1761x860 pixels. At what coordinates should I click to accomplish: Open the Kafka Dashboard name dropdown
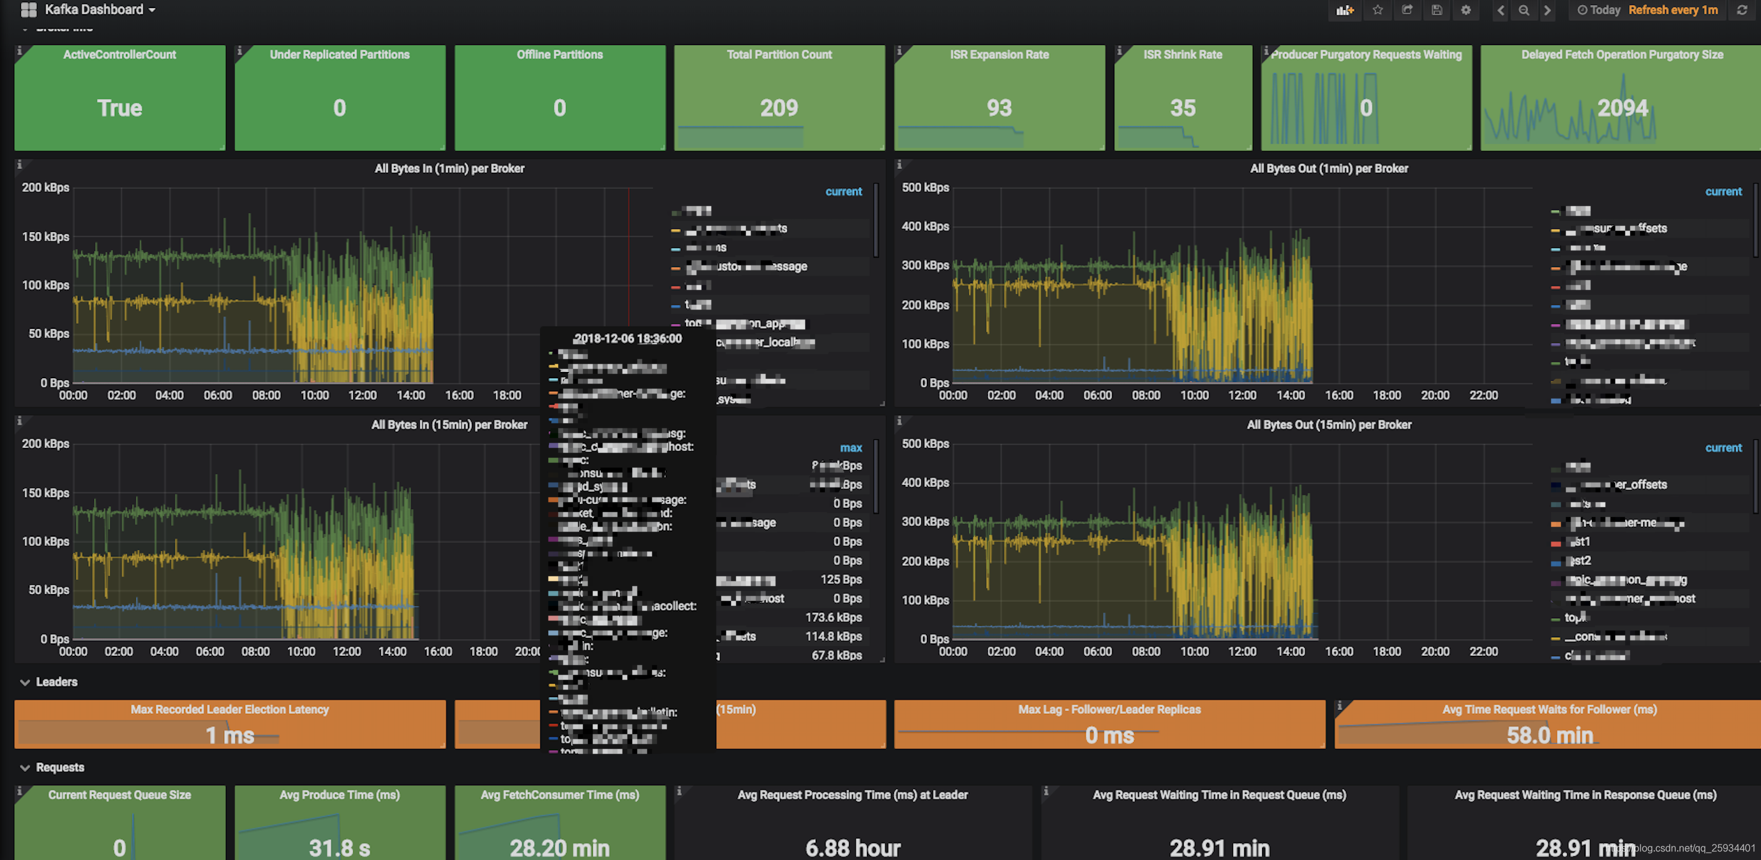100,10
